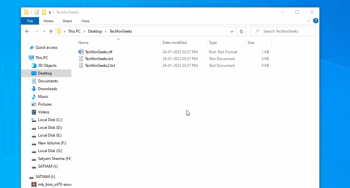Click the Music note icon
The width and height of the screenshot is (350, 188).
click(x=34, y=97)
